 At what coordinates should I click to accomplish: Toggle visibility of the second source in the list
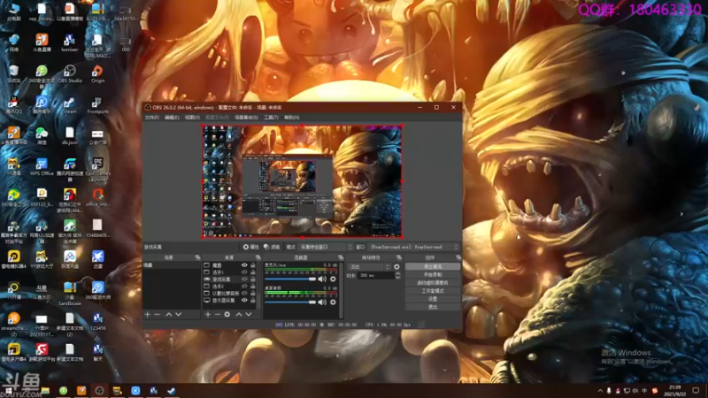(244, 272)
